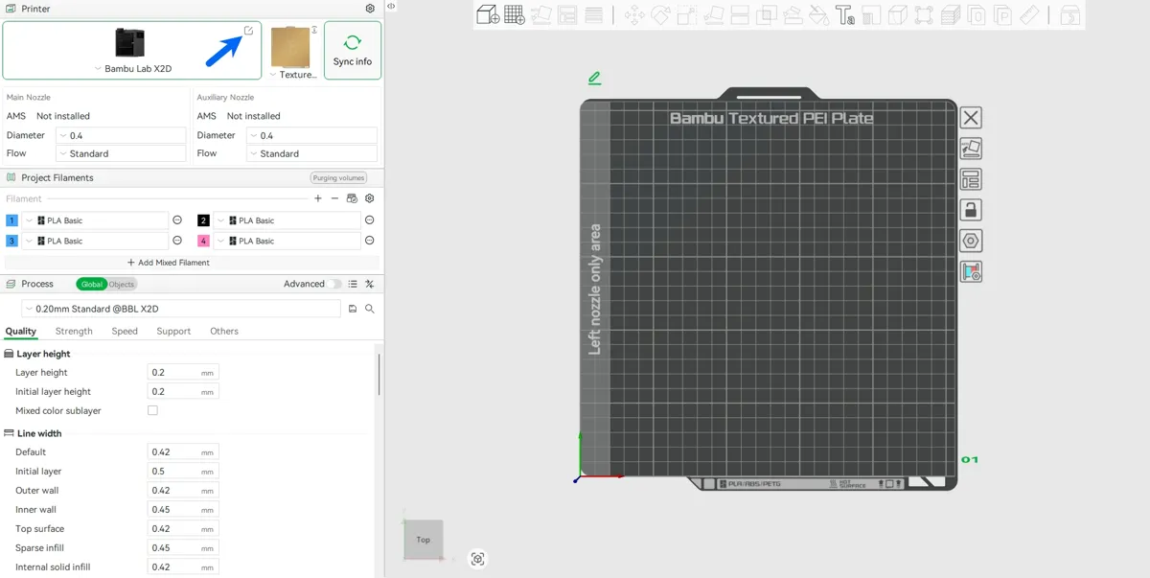Viewport: 1150px width, 578px height.
Task: Click the auto-orient icon beside build plate
Action: [971, 149]
